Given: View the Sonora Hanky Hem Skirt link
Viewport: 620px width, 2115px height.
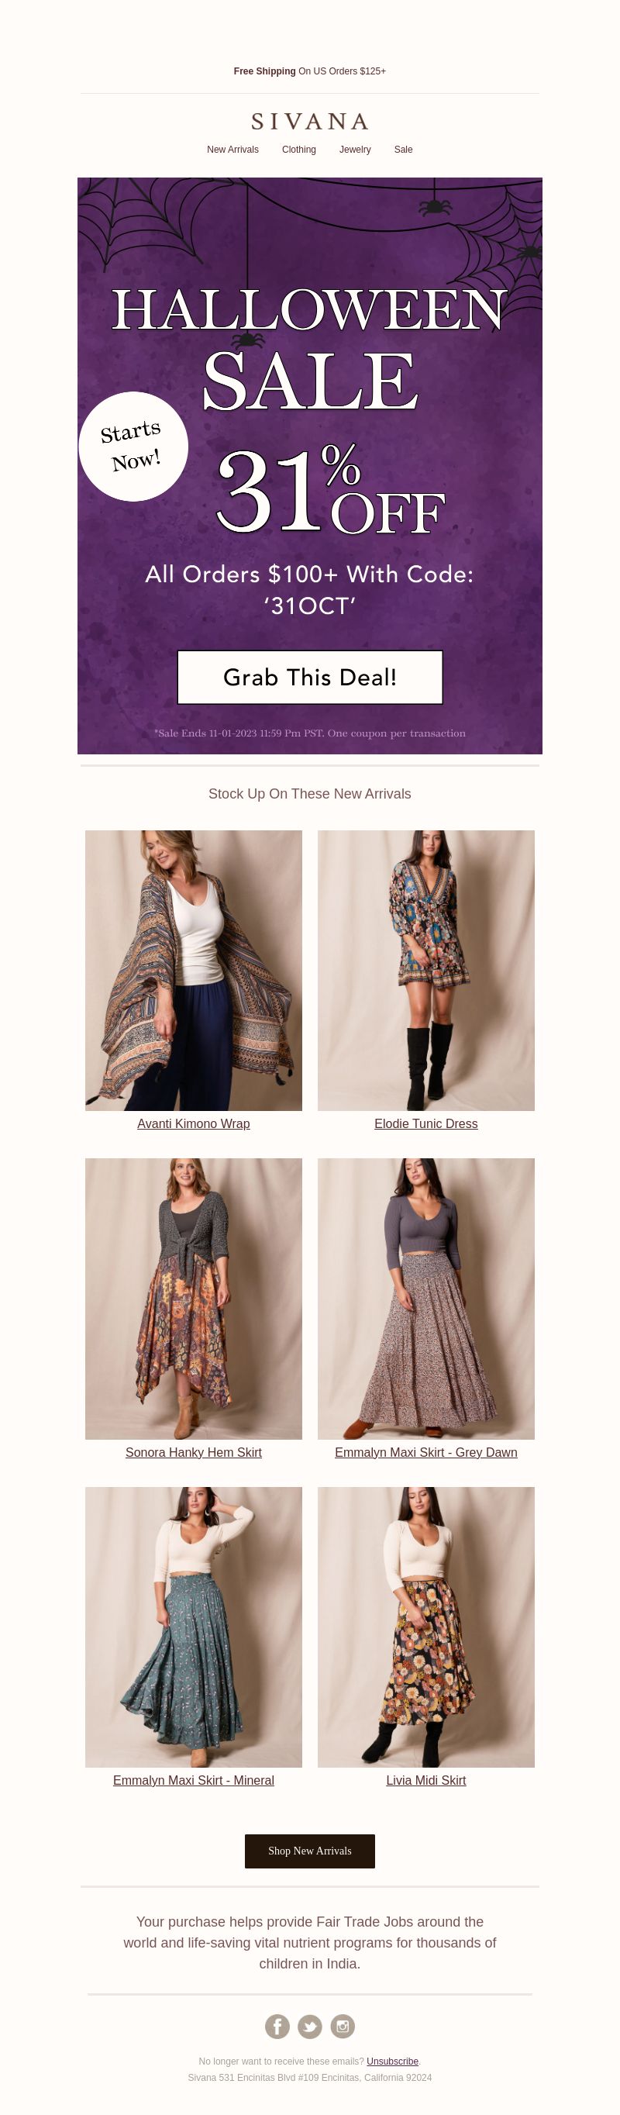Looking at the screenshot, I should 194,1451.
